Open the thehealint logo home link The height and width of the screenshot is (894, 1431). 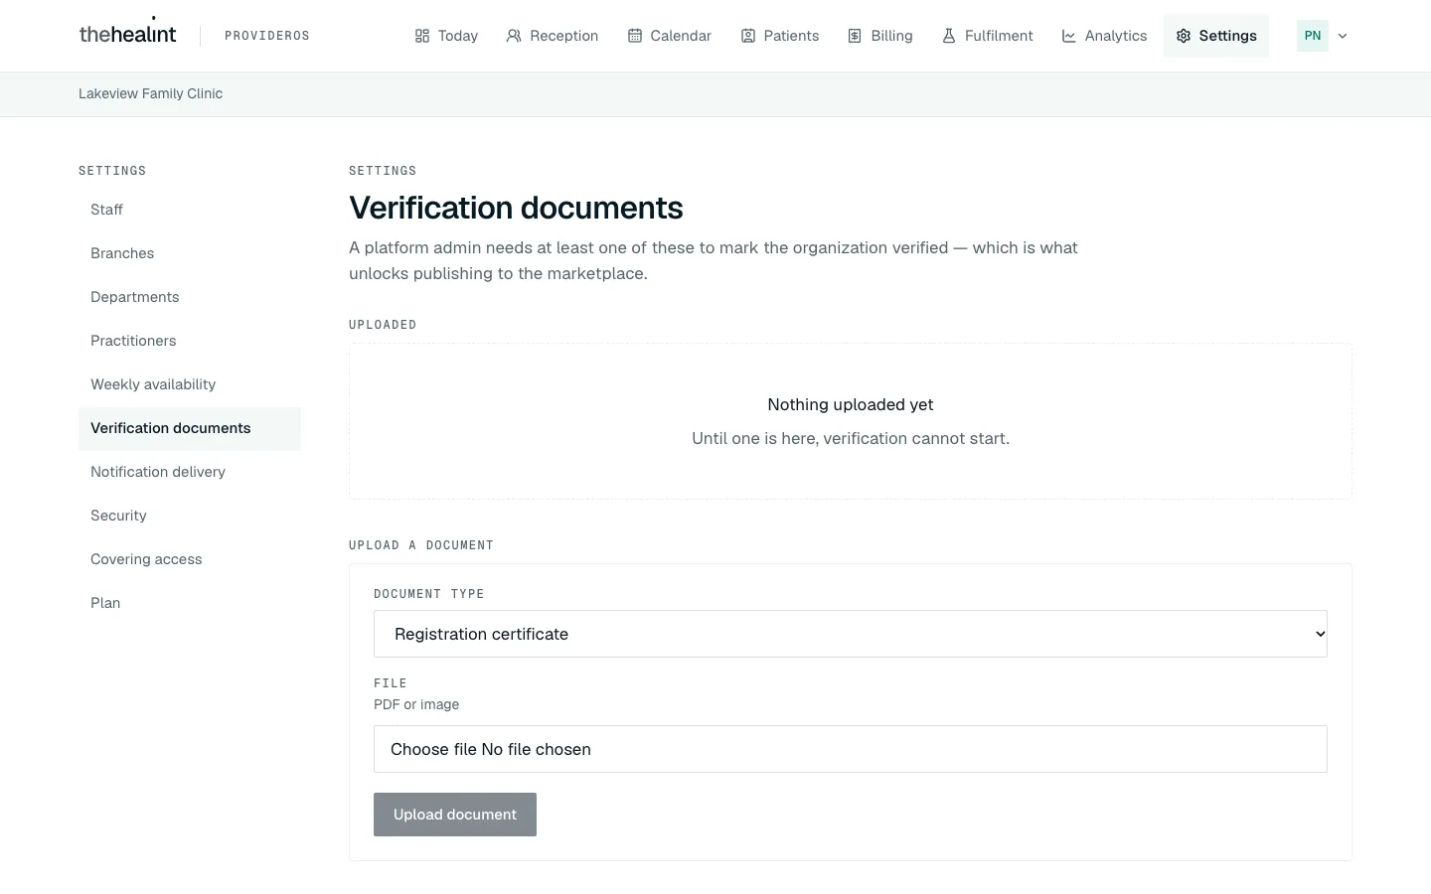tap(127, 33)
